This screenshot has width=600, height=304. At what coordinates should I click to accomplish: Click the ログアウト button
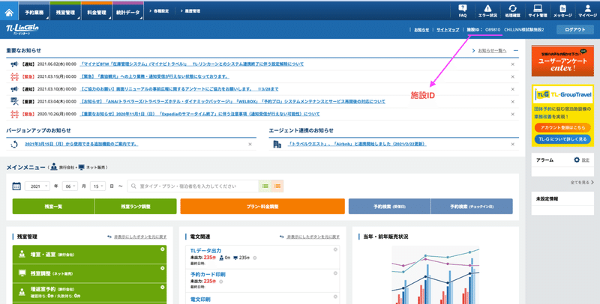tap(575, 30)
